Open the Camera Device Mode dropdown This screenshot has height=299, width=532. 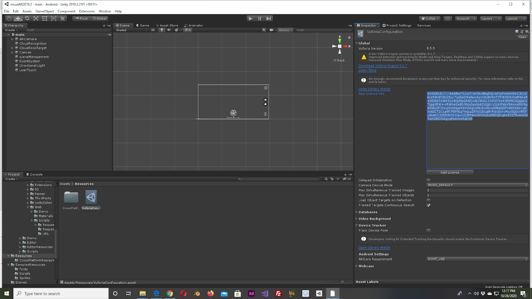(477, 185)
